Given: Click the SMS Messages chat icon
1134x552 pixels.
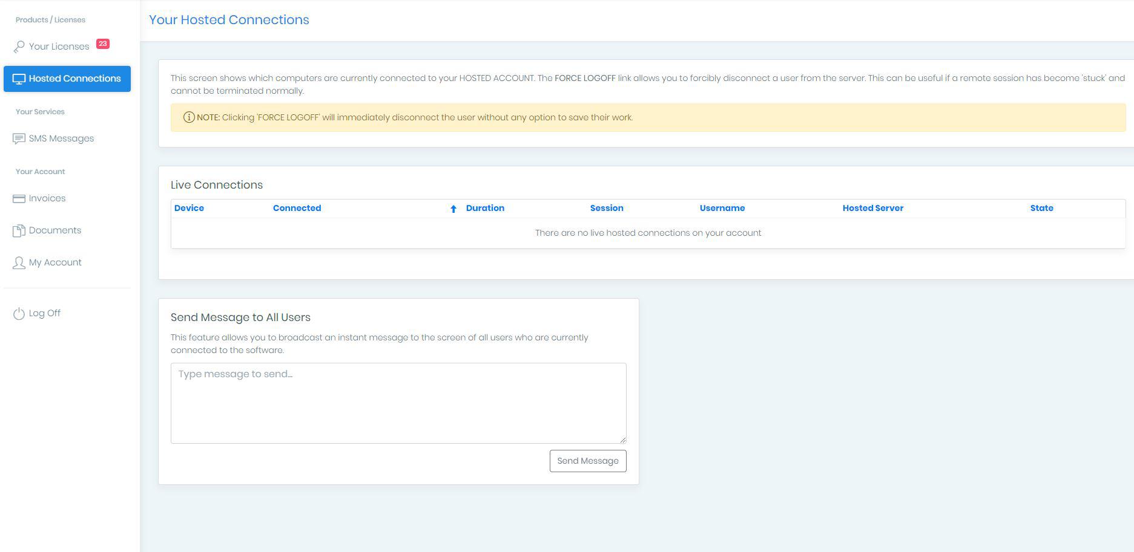Looking at the screenshot, I should click(19, 138).
